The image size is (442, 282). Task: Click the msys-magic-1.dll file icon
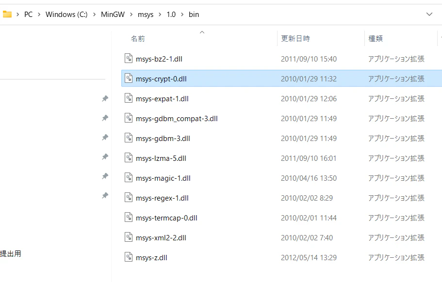tap(129, 178)
